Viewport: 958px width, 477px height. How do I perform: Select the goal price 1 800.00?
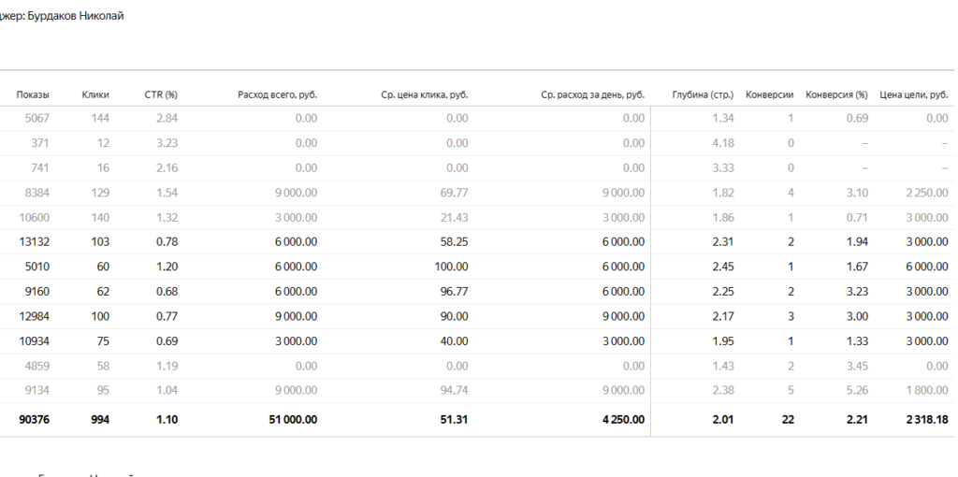click(x=927, y=390)
